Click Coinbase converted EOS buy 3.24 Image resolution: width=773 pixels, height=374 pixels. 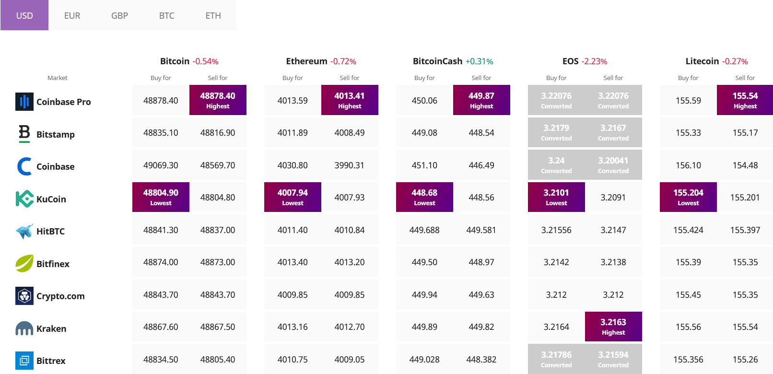coord(556,165)
